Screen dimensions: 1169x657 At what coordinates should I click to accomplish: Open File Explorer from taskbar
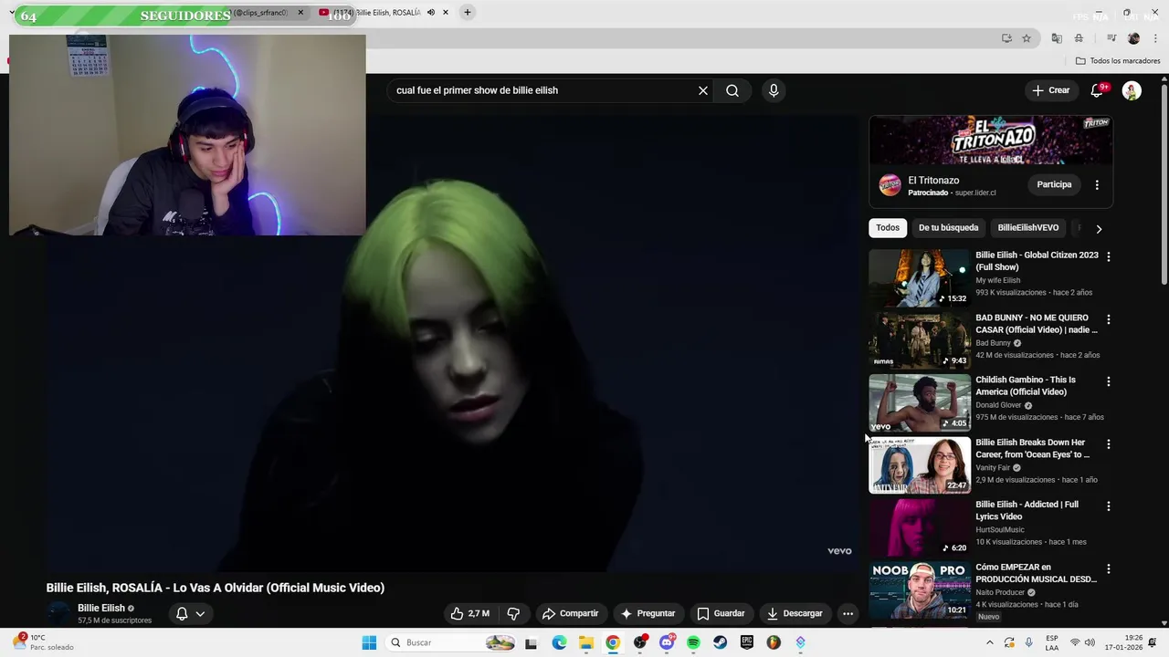pos(586,642)
